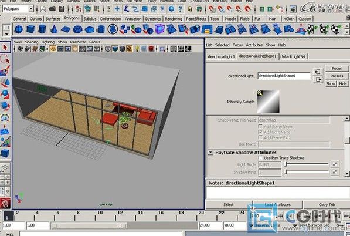
Task: Select the Rotate tool in toolbox
Action: pyautogui.click(x=5, y=94)
